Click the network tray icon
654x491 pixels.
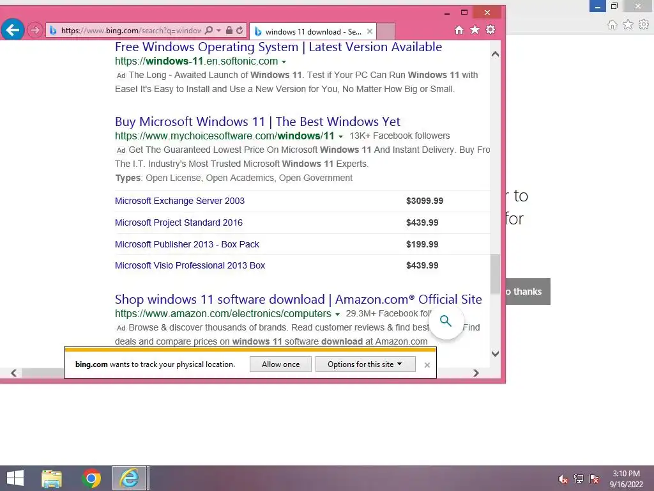coord(579,479)
